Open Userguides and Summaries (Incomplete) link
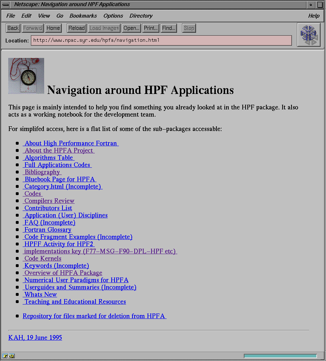The width and height of the screenshot is (326, 361). [x=79, y=287]
